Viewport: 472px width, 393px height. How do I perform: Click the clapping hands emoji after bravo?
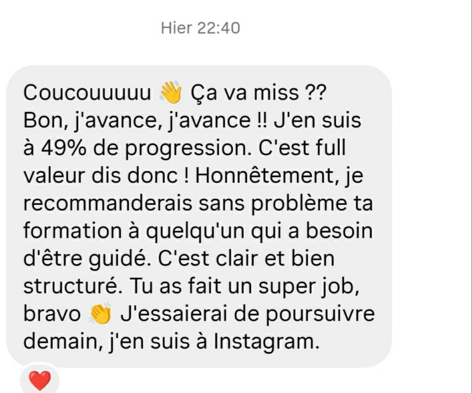101,313
